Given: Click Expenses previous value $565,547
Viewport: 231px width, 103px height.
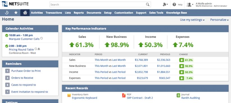Looking at the screenshot, I should [x=164, y=78].
